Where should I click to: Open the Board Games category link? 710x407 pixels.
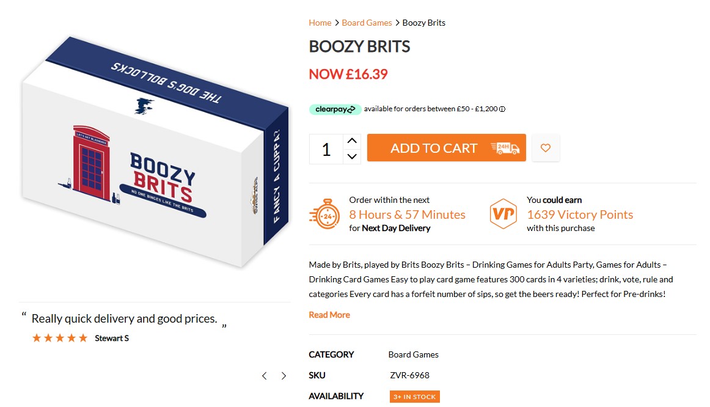(413, 354)
